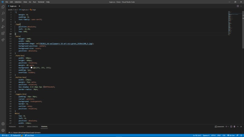Screen dimensions: 244x137
Task: Switch to the DEBUG CONSOLE panel tab
Action: (32, 127)
